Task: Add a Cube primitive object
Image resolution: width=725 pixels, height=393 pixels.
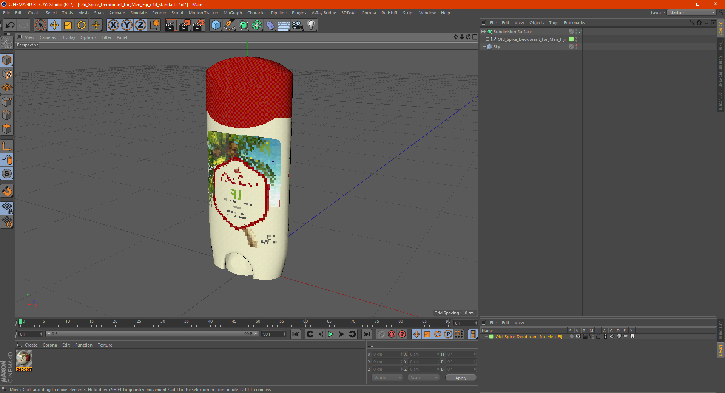Action: click(x=216, y=25)
